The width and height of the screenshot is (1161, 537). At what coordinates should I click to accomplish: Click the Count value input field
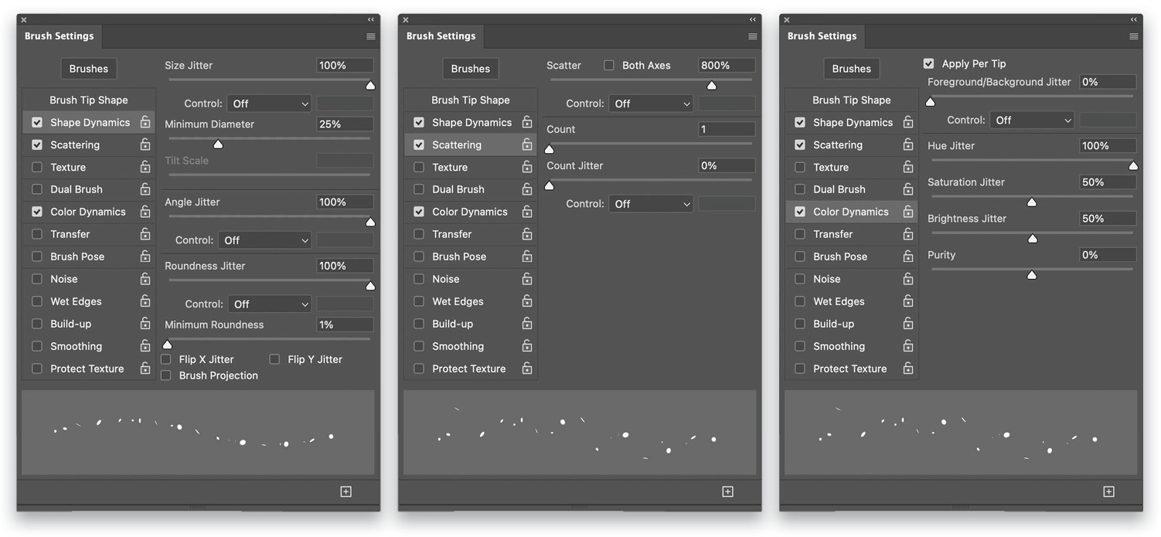pyautogui.click(x=726, y=130)
